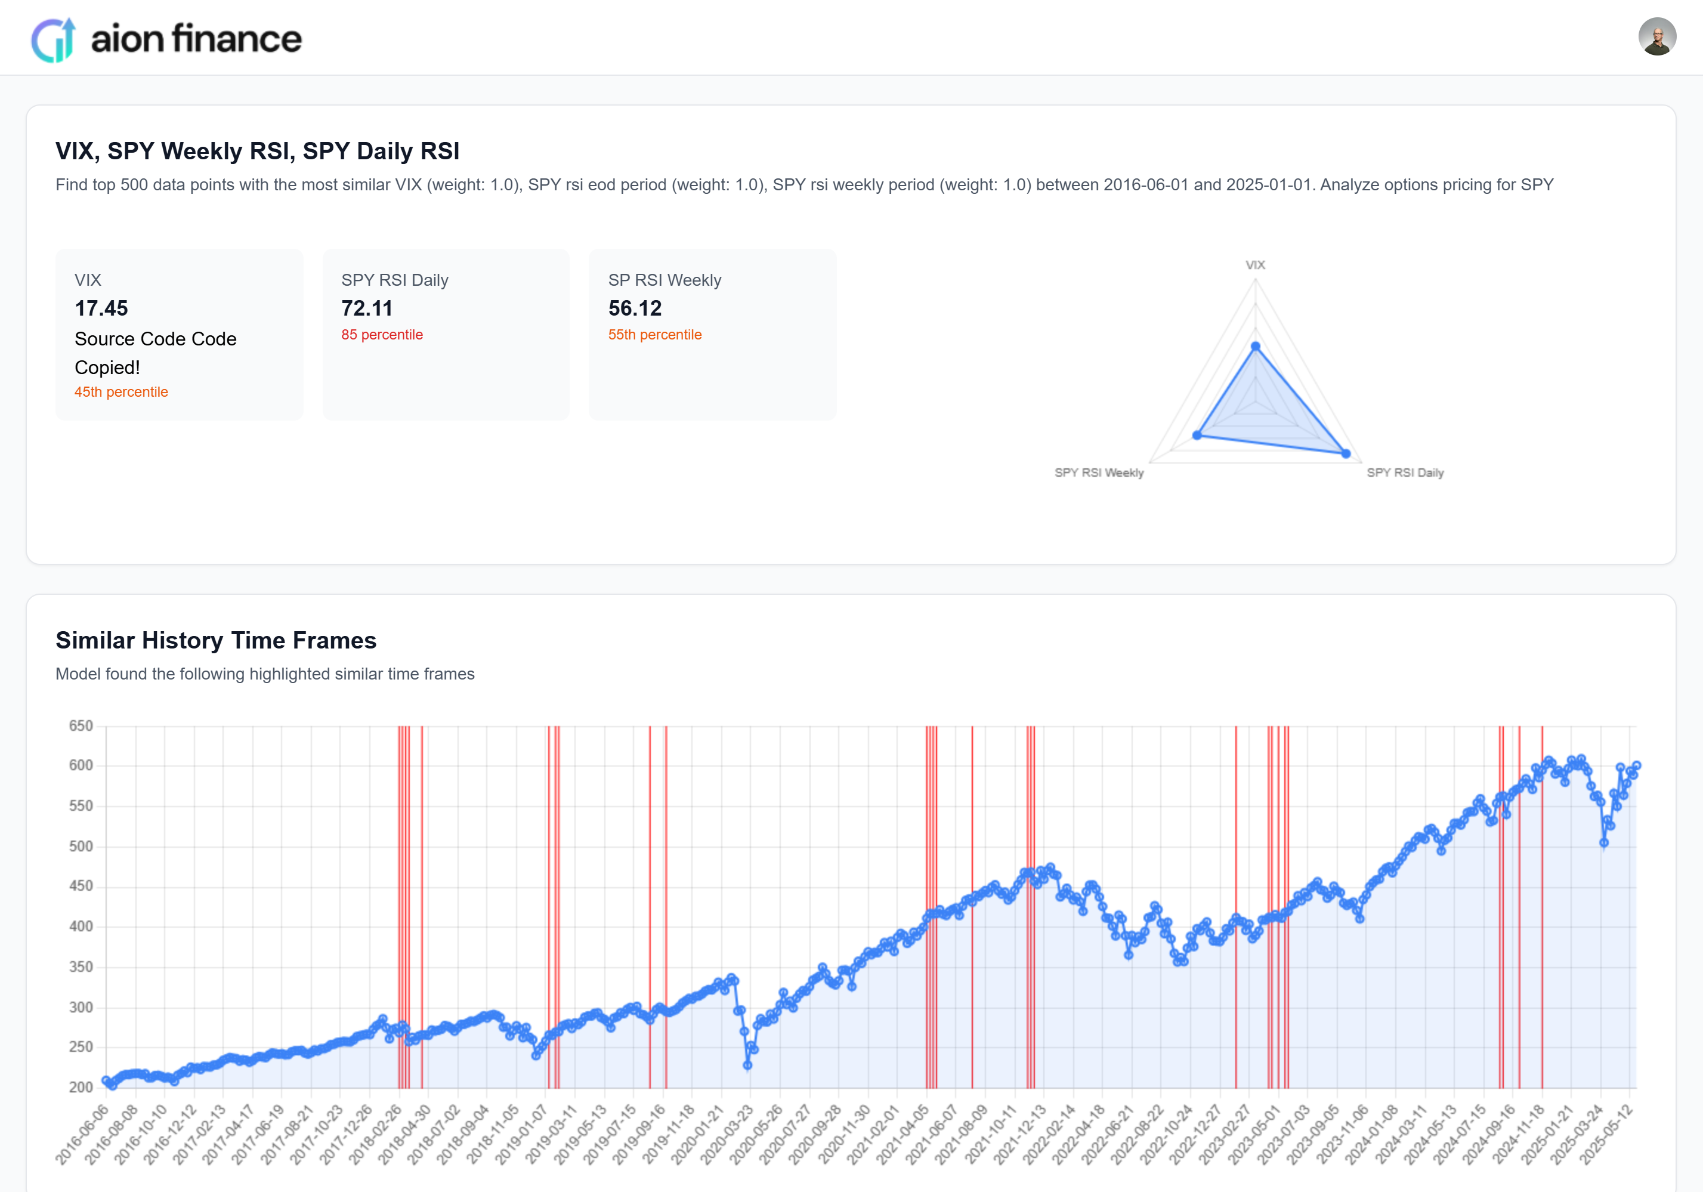Click the 2016-06-06 x-axis date label
Screen dimensions: 1703x1192
[82, 1134]
